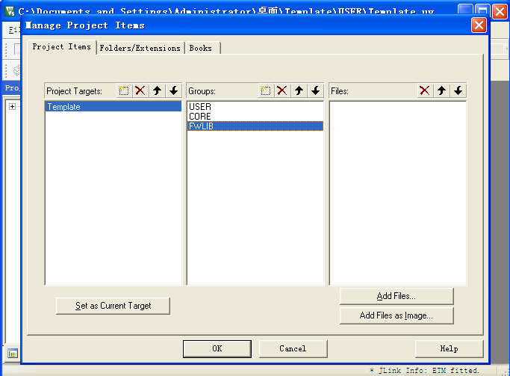Maximize the main uVision window

pos(482,11)
